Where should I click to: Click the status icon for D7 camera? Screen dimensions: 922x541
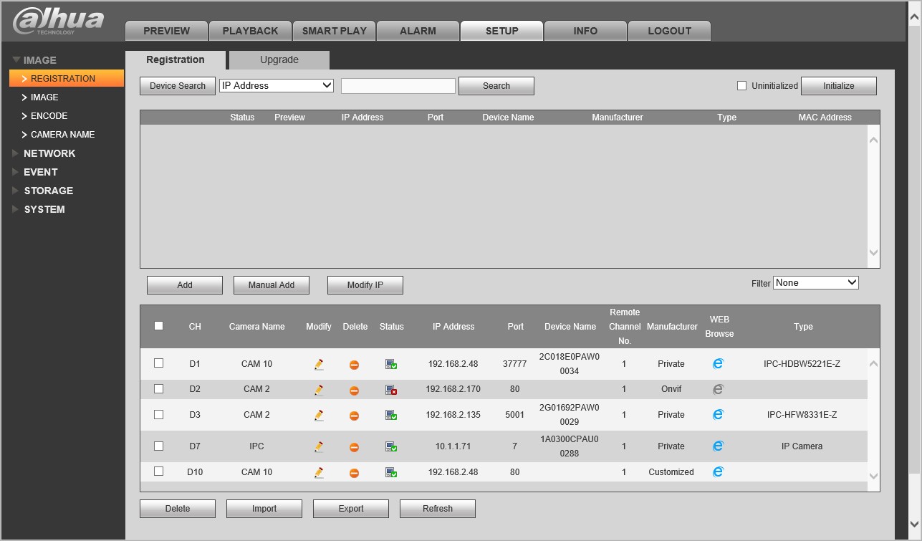coord(391,447)
